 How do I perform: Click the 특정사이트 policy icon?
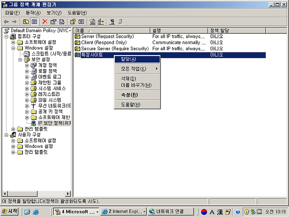click(77, 55)
